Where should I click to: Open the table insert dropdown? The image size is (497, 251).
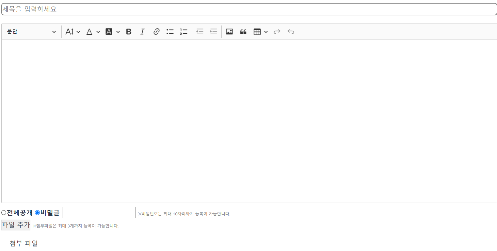click(x=260, y=31)
